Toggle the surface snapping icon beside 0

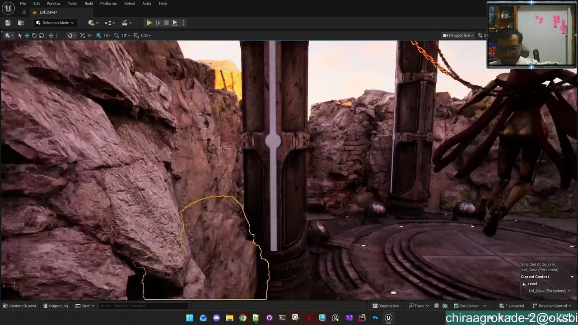point(82,35)
